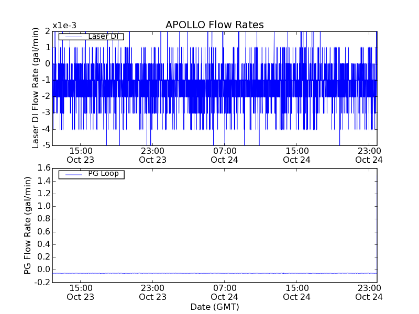Click the Date (GMT) x-axis label

[x=214, y=307]
